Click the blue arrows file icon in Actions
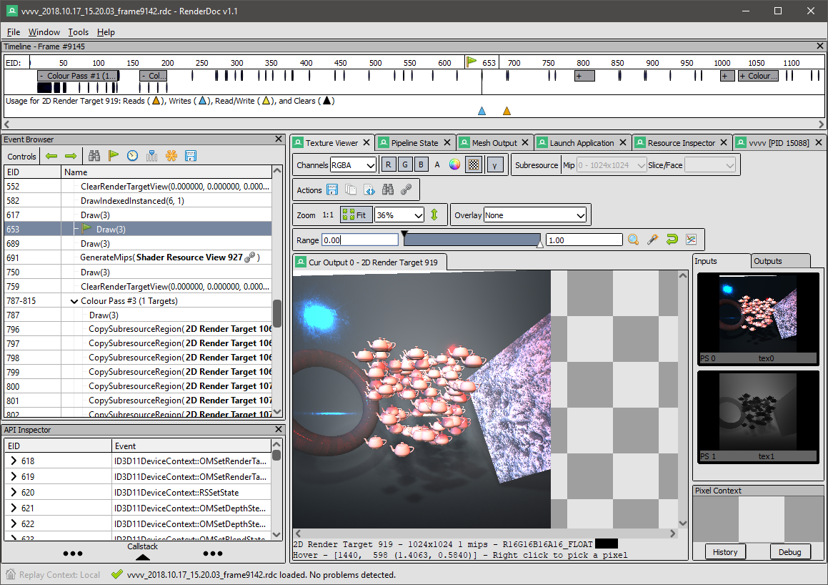Viewport: 828px width, 585px height. pos(369,190)
